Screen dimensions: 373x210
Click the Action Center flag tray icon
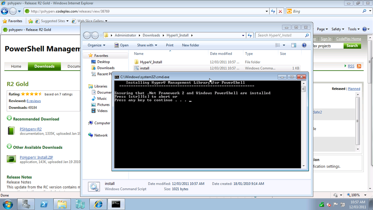(x=335, y=204)
